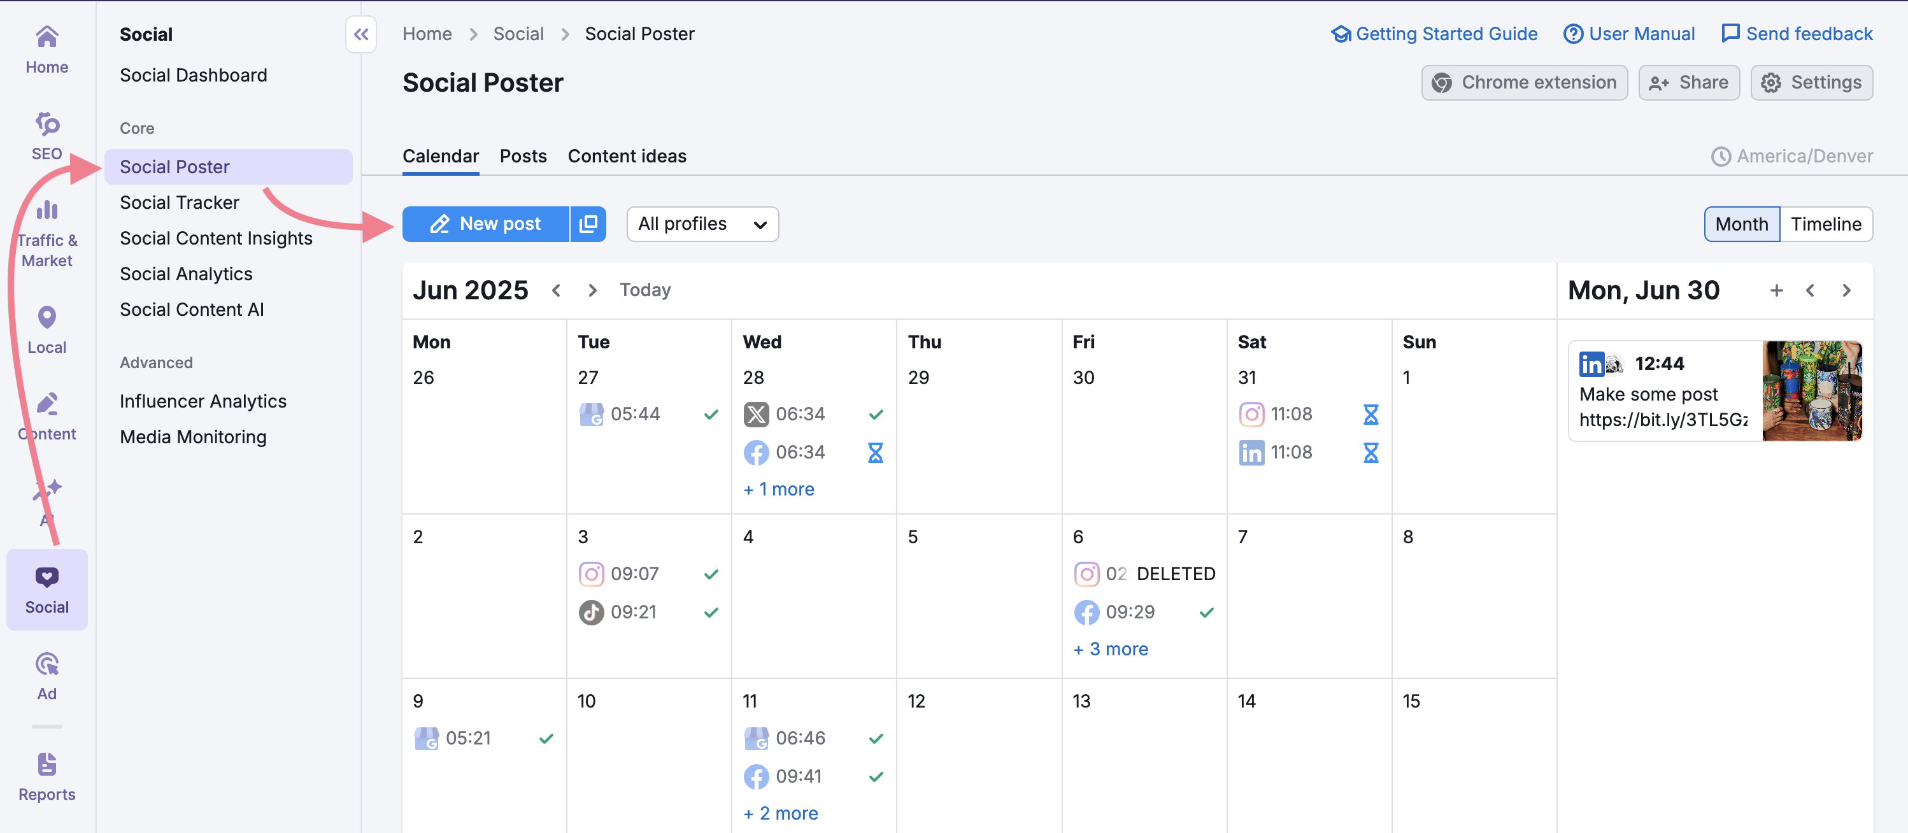Open the X post scheduled 06:34
Viewport: 1908px width, 833px height.
pyautogui.click(x=799, y=414)
